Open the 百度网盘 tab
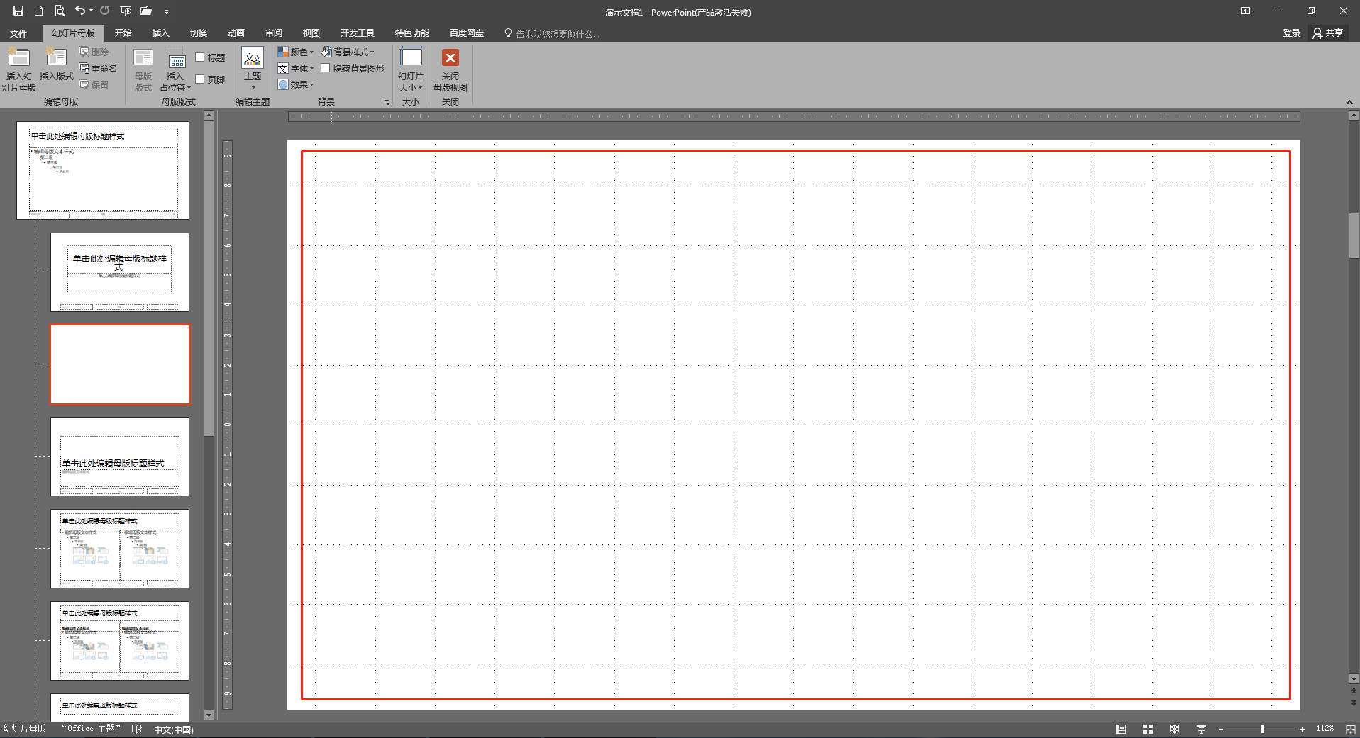 pos(467,33)
